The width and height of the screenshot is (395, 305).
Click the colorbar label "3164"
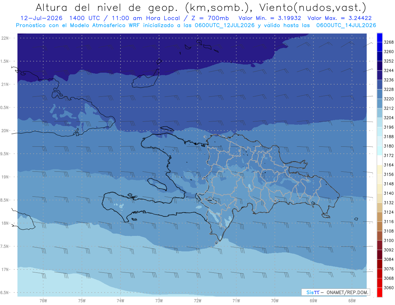coord(389,165)
